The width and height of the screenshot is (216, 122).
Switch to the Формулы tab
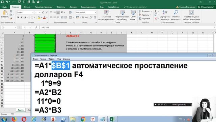click(x=61, y=7)
